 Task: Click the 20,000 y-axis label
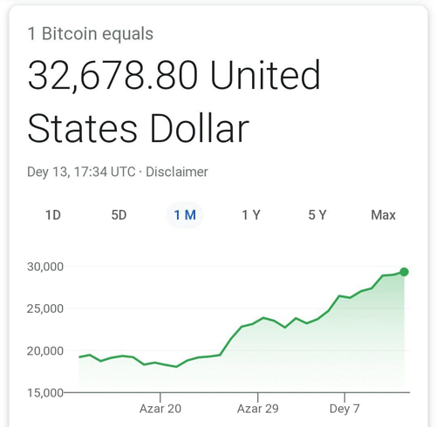pos(45,351)
